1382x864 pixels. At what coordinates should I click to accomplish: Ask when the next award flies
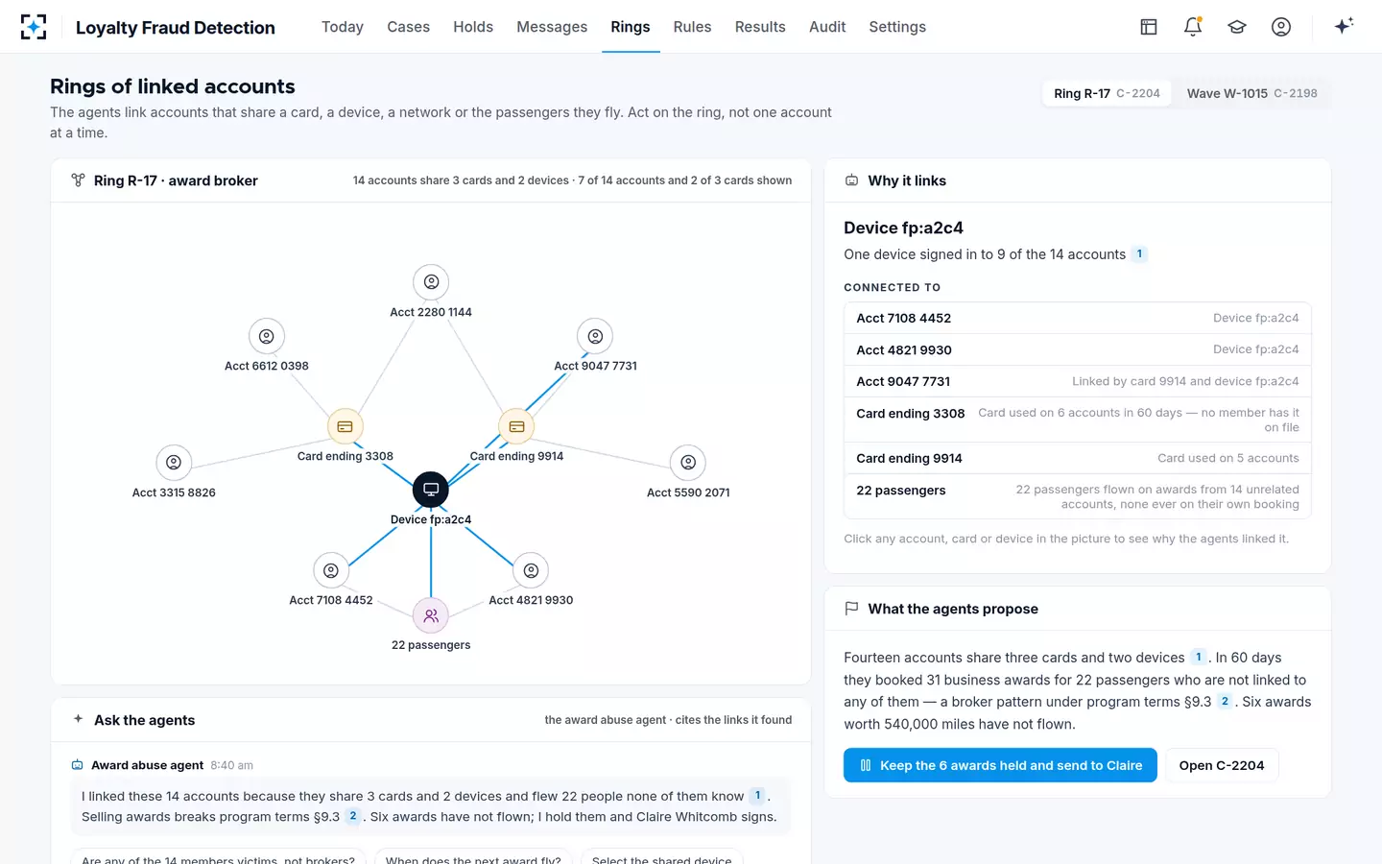(473, 856)
